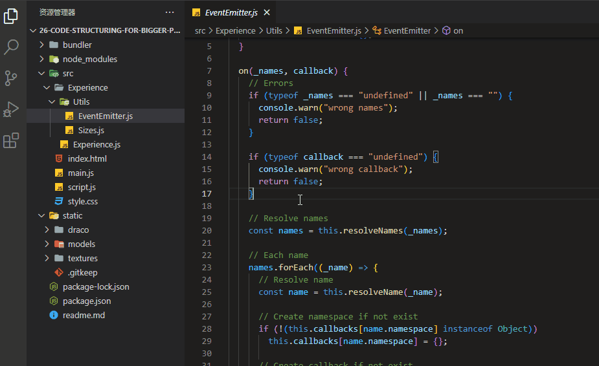Image resolution: width=599 pixels, height=366 pixels.
Task: Expand the bundler folder
Action: click(x=41, y=45)
